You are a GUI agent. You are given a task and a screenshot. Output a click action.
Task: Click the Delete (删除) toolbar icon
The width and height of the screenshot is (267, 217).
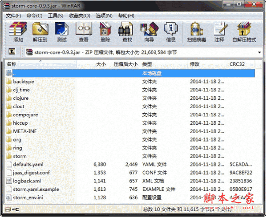click(105, 32)
